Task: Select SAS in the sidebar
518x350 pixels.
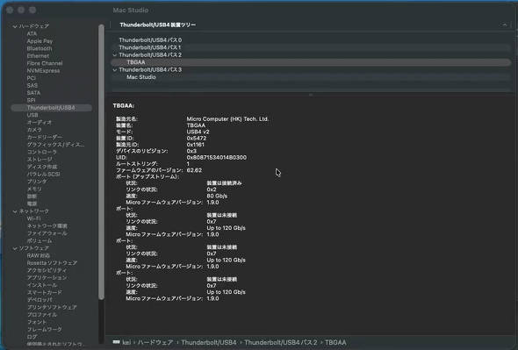Action: pyautogui.click(x=32, y=85)
